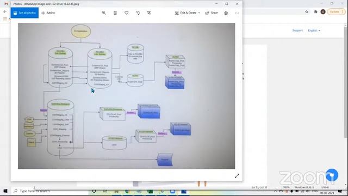Open the Zoom app on the taskbar
Image resolution: width=348 pixels, height=196 pixels.
pos(172,191)
